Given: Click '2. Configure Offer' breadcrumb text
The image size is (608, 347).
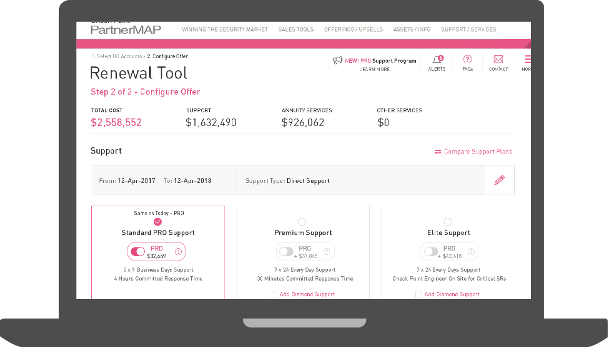Looking at the screenshot, I should tap(168, 56).
